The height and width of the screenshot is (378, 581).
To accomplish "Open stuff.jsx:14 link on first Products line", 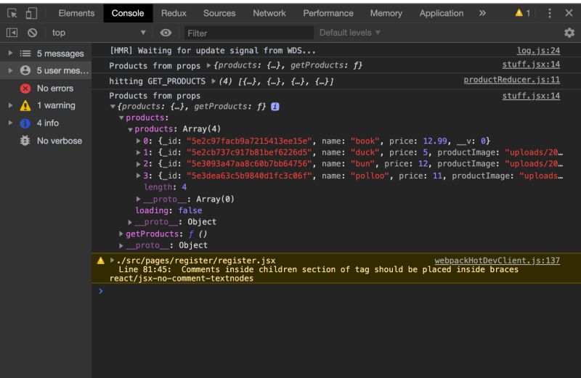I will tap(531, 65).
